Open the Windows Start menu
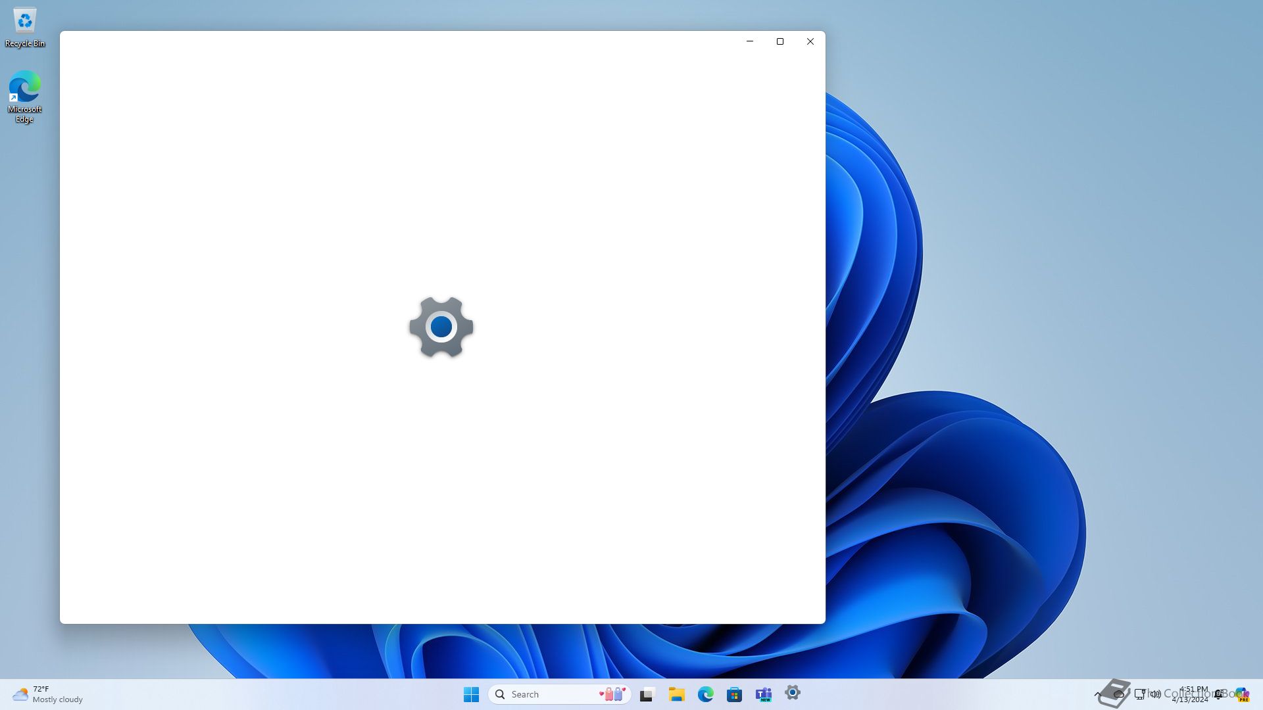Image resolution: width=1263 pixels, height=710 pixels. coord(471,694)
